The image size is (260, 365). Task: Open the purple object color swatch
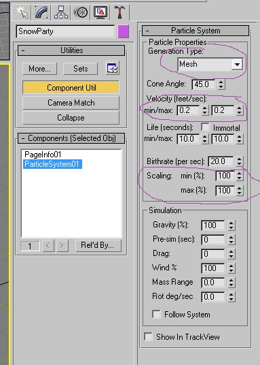pyautogui.click(x=124, y=31)
